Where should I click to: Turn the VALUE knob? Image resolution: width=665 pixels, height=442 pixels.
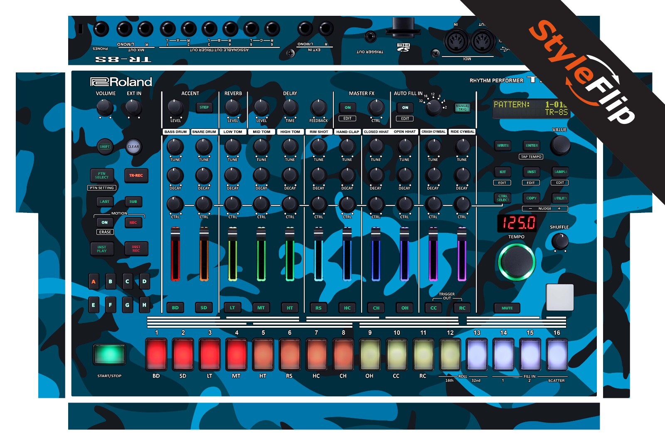coord(560,145)
